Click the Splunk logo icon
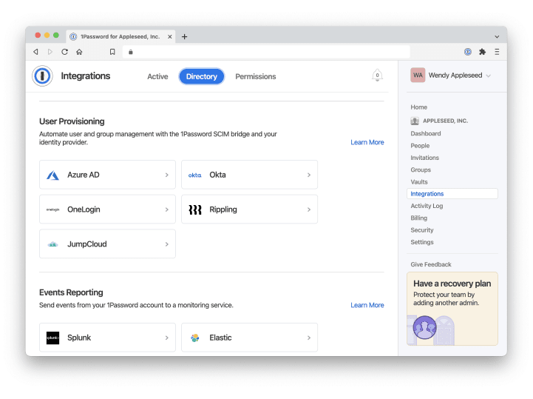The height and width of the screenshot is (399, 533). click(x=52, y=338)
